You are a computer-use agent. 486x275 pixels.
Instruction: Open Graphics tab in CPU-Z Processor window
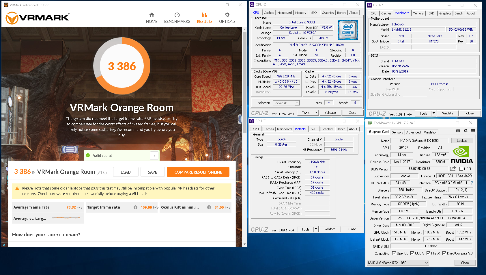tap(328, 13)
